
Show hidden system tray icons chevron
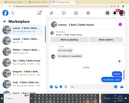pos(112,98)
